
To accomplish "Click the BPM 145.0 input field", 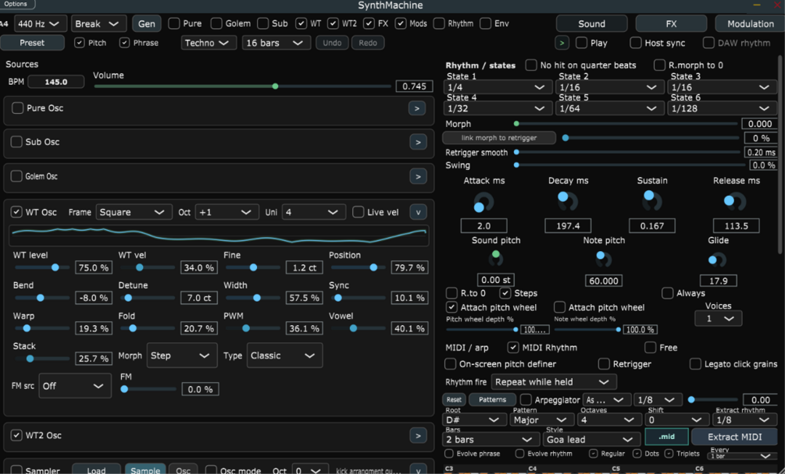I will click(56, 82).
